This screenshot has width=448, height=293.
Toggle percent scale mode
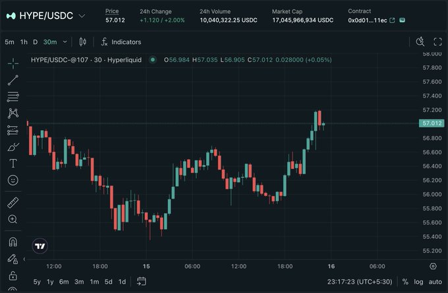[405, 282]
